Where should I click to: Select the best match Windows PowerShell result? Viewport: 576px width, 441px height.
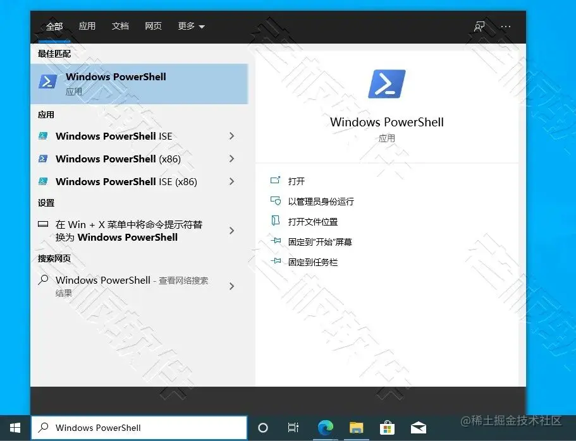pos(139,84)
